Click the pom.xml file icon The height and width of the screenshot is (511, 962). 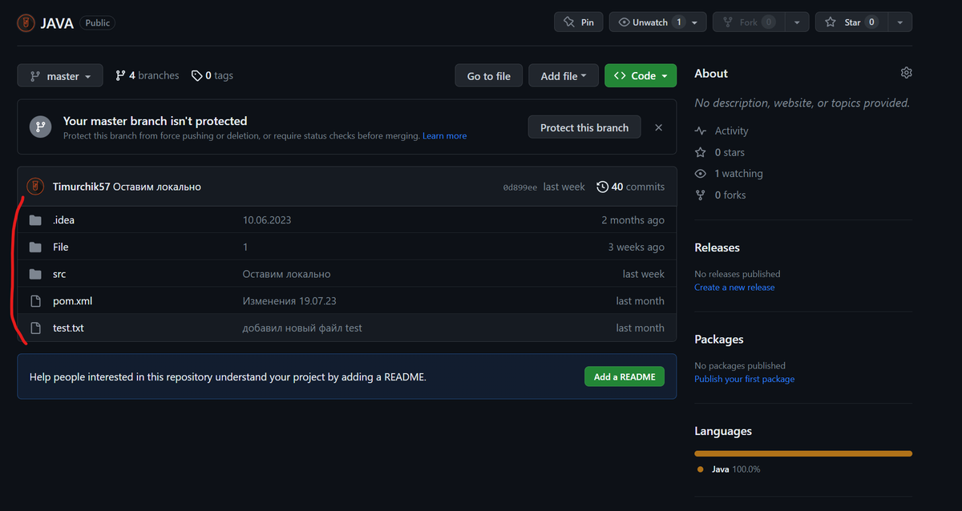[x=35, y=301]
